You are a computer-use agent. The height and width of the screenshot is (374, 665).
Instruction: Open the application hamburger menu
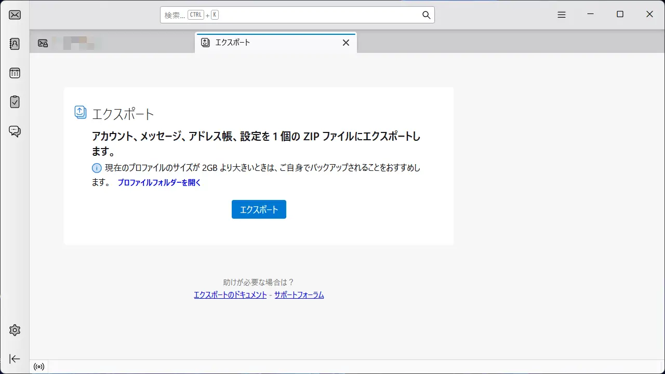[x=561, y=15]
